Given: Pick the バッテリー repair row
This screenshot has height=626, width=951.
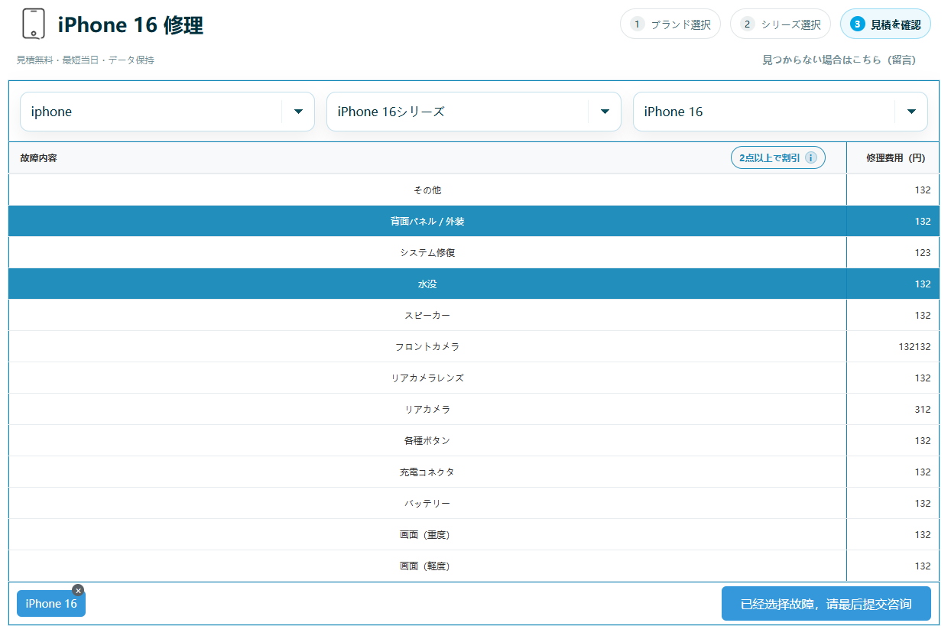Looking at the screenshot, I should (x=427, y=504).
